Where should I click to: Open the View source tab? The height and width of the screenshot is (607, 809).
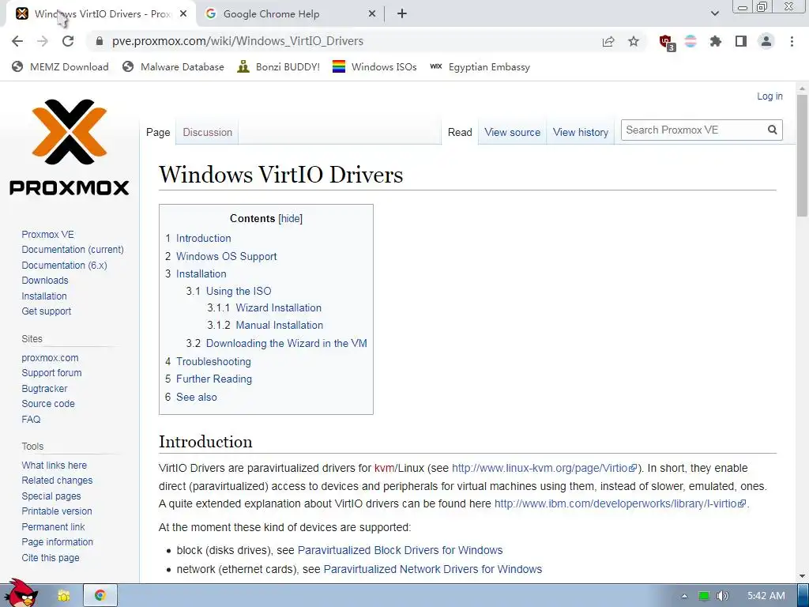(x=512, y=132)
